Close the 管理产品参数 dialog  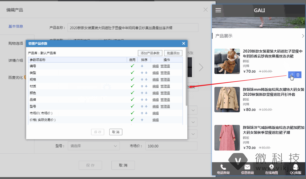[x=184, y=44]
